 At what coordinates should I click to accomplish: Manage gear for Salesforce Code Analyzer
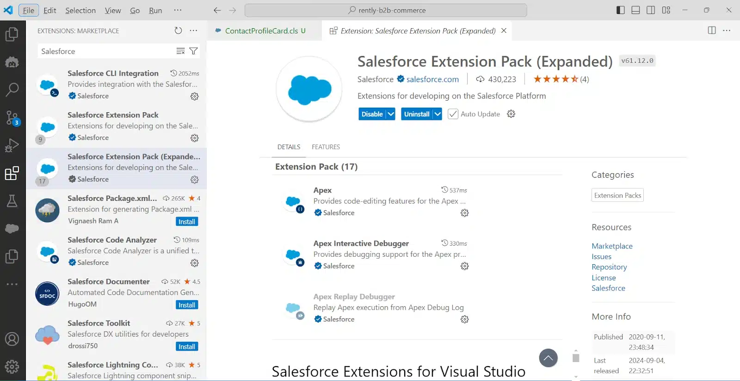click(195, 263)
